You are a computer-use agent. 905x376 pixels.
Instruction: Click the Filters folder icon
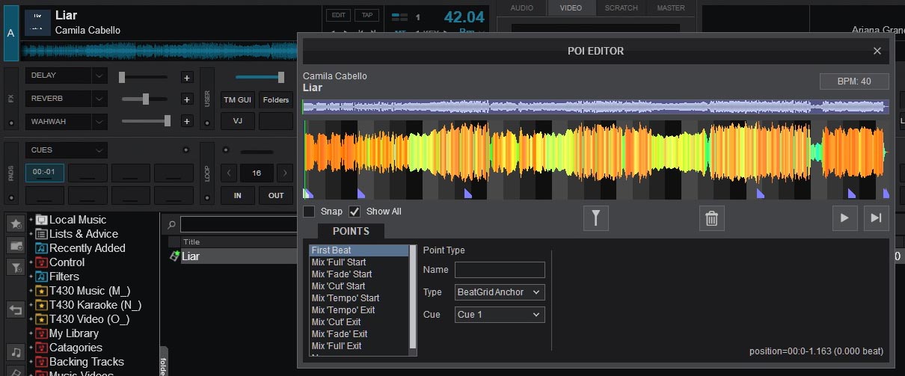pyautogui.click(x=42, y=277)
